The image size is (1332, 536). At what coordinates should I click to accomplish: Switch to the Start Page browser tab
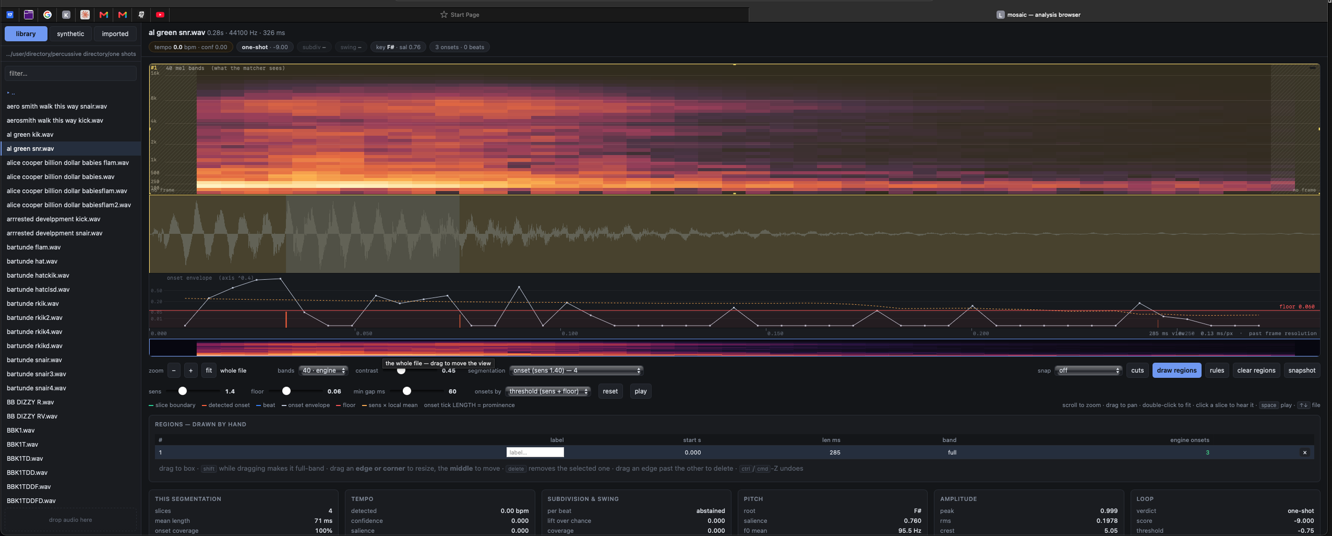point(459,15)
